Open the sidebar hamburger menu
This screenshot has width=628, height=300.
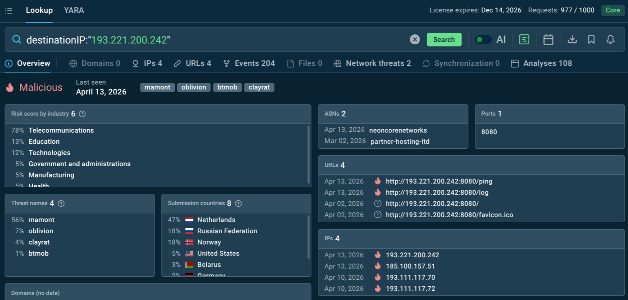pos(8,10)
